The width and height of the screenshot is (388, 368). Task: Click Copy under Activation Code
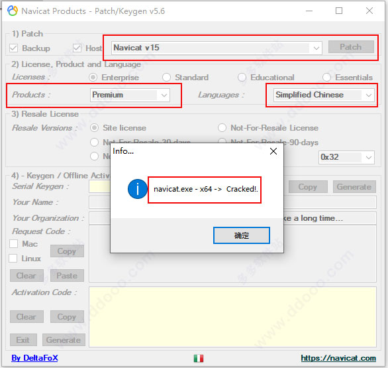pyautogui.click(x=67, y=317)
